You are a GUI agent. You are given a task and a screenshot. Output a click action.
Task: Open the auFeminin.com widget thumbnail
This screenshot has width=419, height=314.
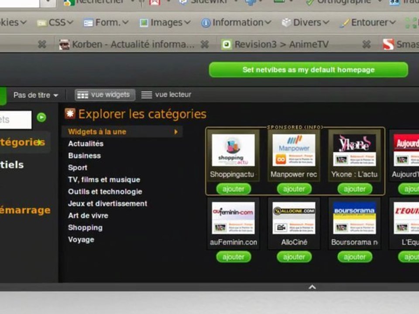[x=233, y=218]
